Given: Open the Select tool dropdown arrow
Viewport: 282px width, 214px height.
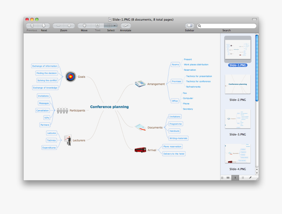Looking at the screenshot, I should tap(115, 26).
